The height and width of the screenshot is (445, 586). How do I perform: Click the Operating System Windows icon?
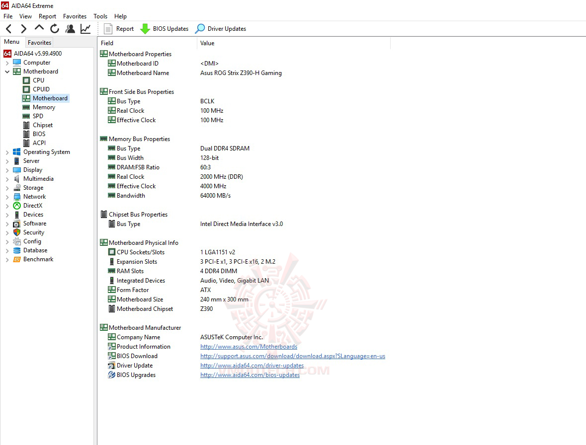click(x=17, y=152)
